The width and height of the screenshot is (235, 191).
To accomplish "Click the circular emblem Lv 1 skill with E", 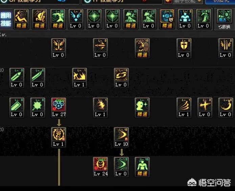I will point(58,137).
